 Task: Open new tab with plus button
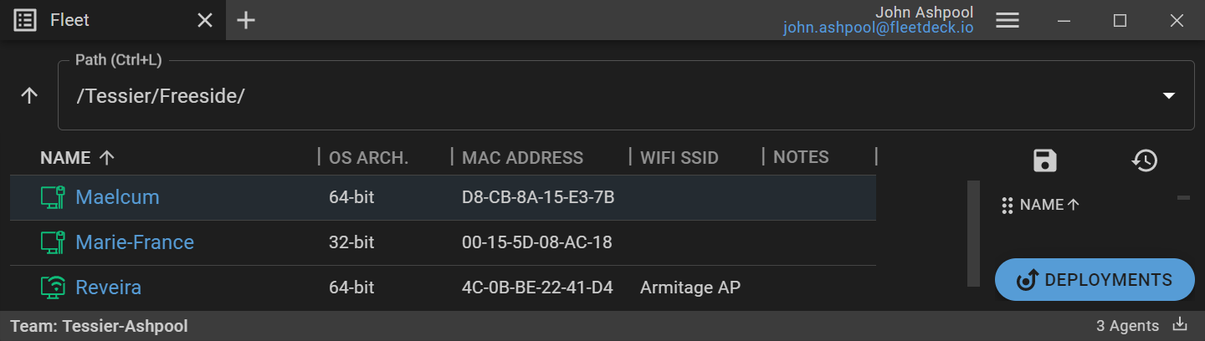pos(245,20)
